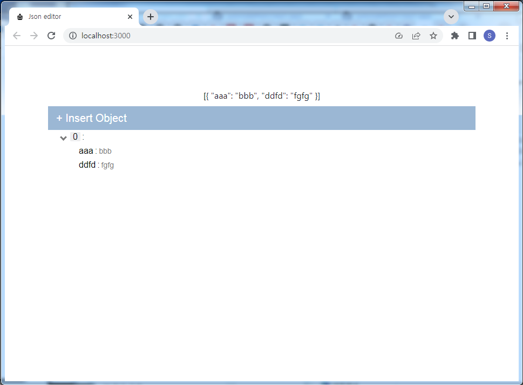The width and height of the screenshot is (523, 385).
Task: Open a new browser tab
Action: click(151, 17)
